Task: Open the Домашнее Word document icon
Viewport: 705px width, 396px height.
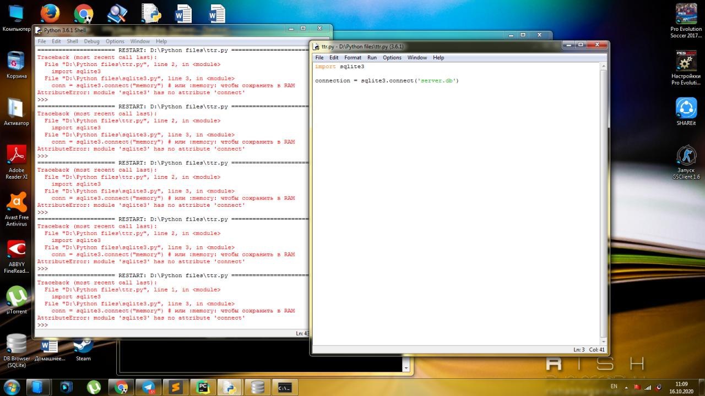Action: click(50, 351)
